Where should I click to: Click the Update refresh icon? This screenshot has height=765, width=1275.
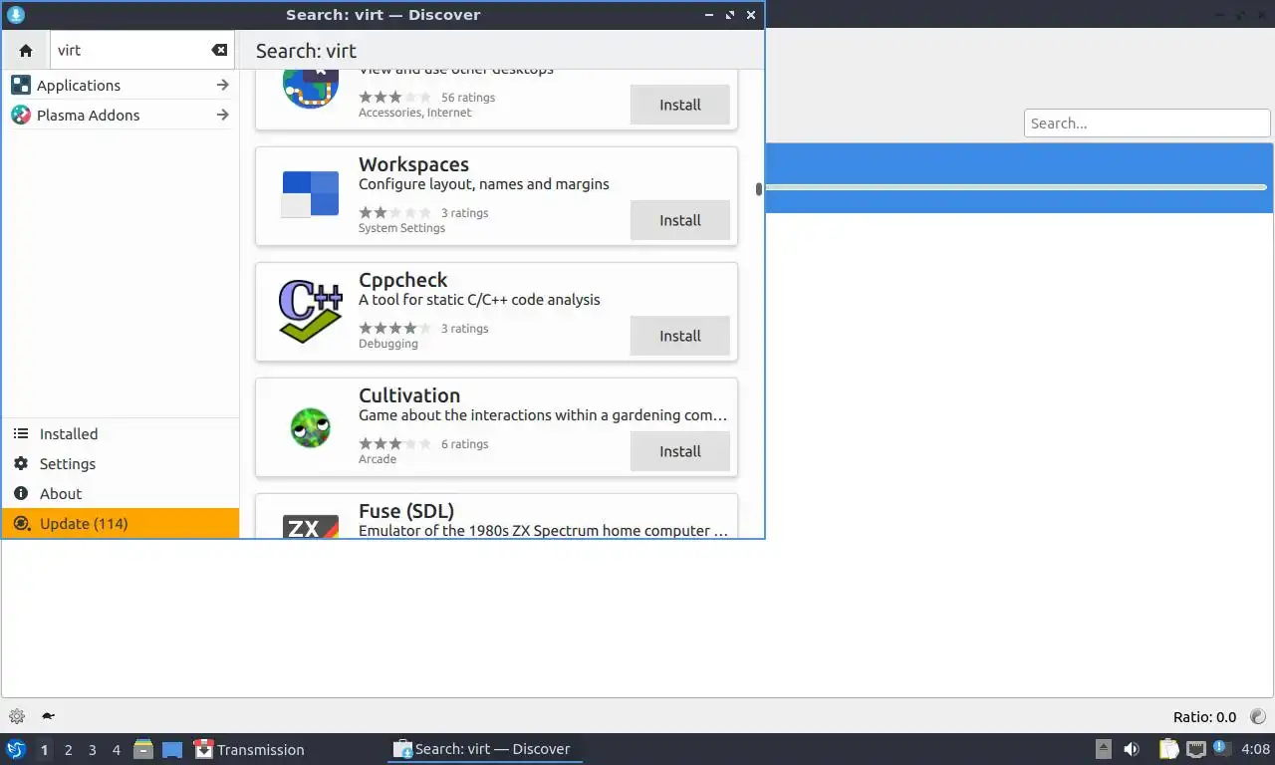21,524
